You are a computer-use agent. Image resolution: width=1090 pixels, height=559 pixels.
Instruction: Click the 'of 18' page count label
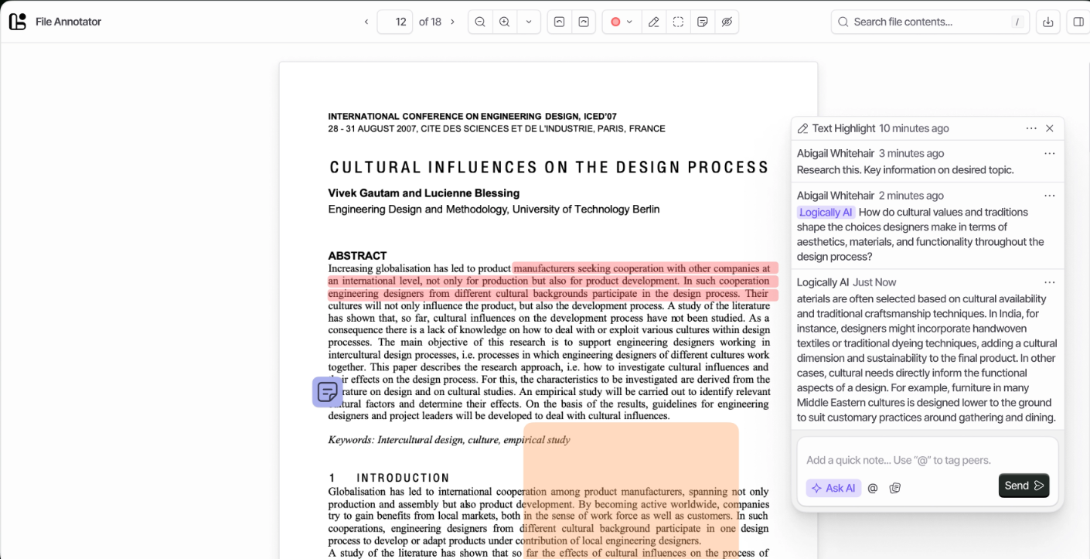[x=430, y=22]
